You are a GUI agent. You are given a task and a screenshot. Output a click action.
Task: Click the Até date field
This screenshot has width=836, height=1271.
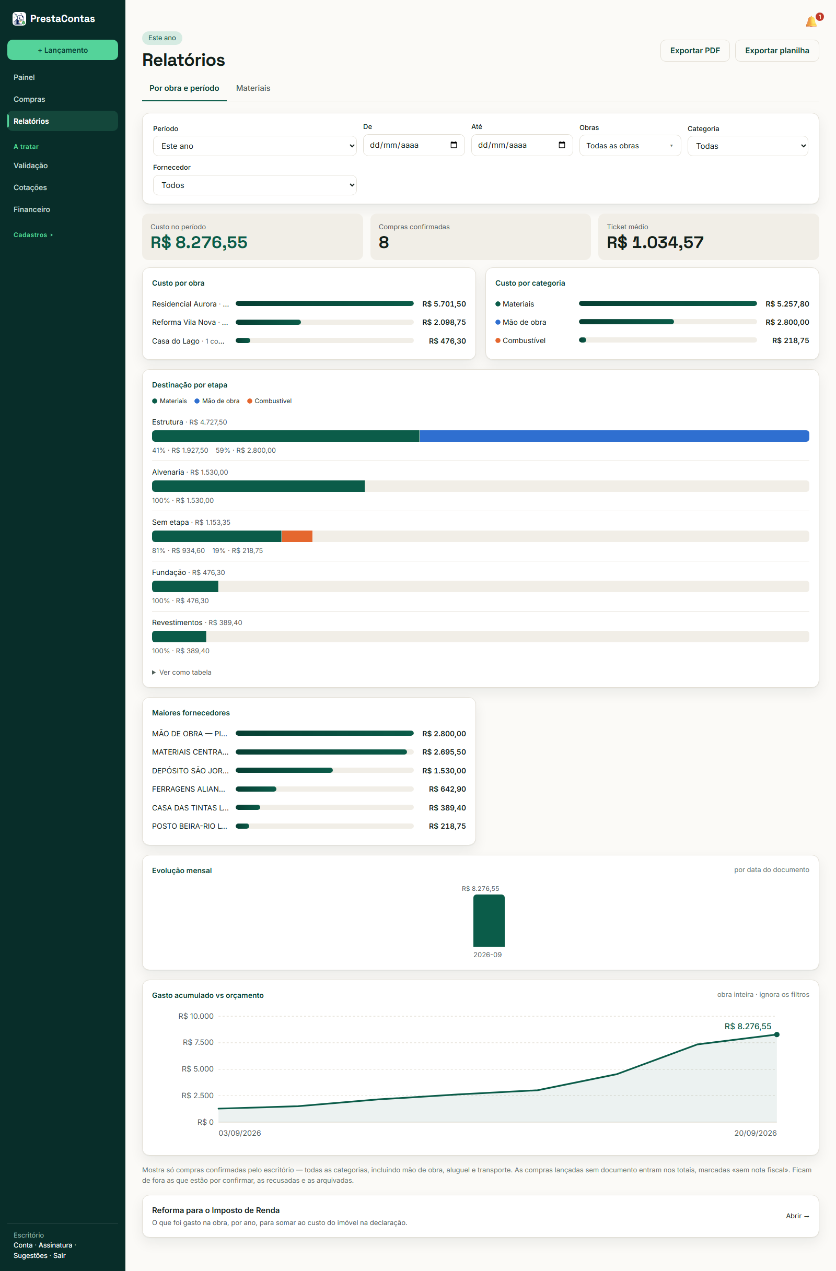click(x=521, y=145)
